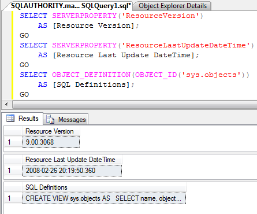Click the [Resource Last Update DateTime] alias
257x214 pixels.
pyautogui.click(x=123, y=55)
